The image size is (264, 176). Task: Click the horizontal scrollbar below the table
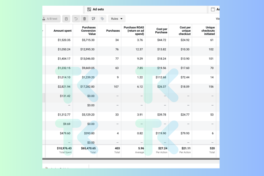(131, 159)
